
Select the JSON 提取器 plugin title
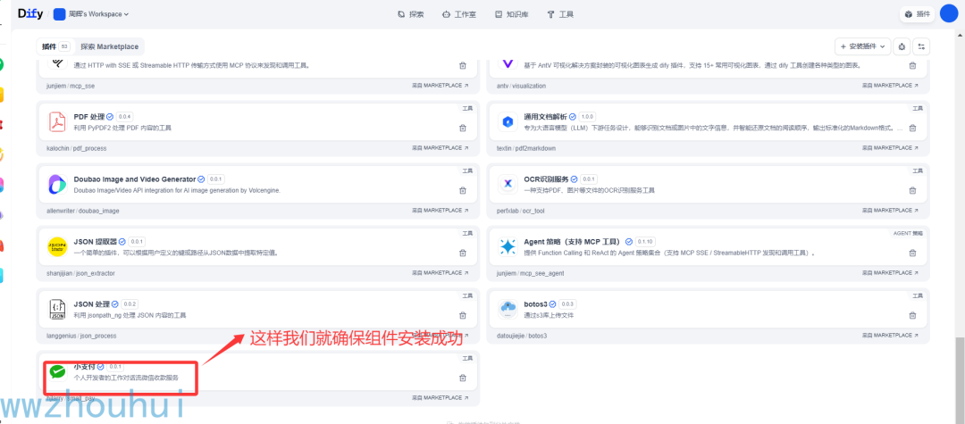pyautogui.click(x=96, y=242)
